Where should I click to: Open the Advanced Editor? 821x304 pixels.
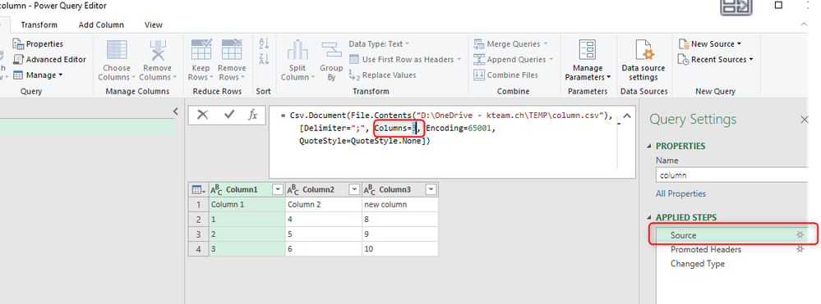pyautogui.click(x=49, y=60)
